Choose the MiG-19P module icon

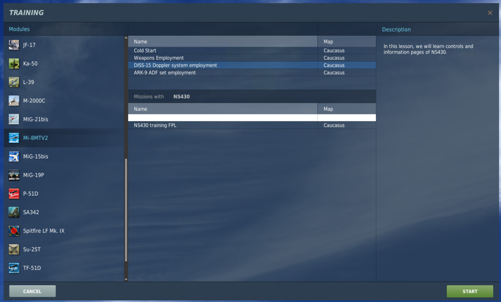click(14, 175)
